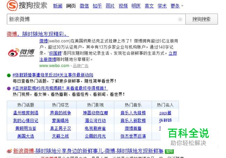The width and height of the screenshot is (226, 158).
Task: Open the 学术 tab
Action: point(162,6)
